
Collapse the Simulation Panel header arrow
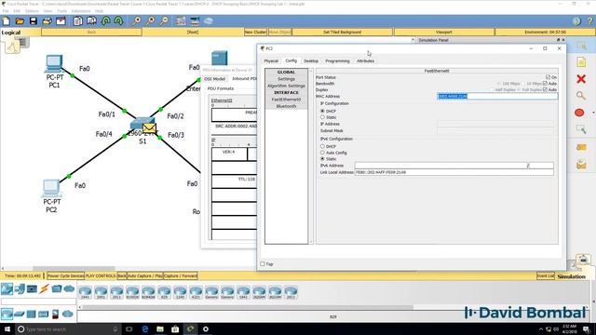click(x=413, y=40)
